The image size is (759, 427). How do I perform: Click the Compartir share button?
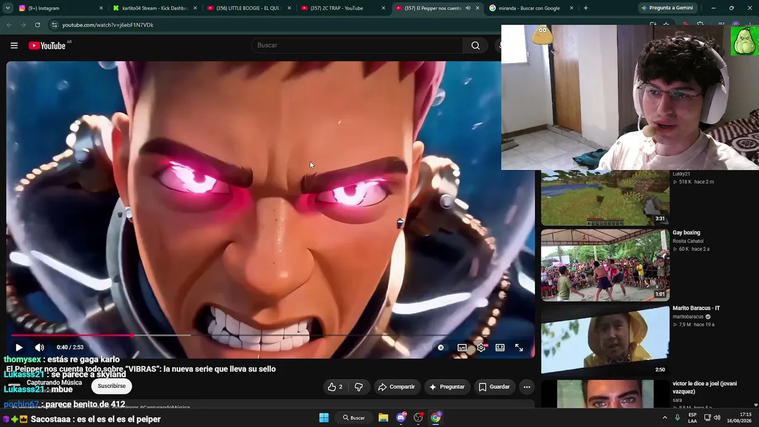point(397,387)
